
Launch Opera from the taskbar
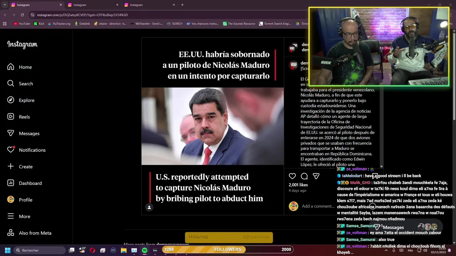92,250
